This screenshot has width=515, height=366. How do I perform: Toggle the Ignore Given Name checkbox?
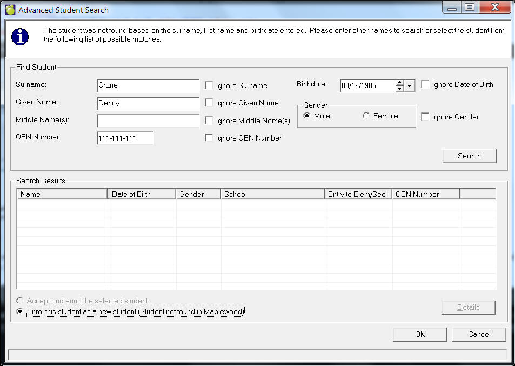coord(209,103)
